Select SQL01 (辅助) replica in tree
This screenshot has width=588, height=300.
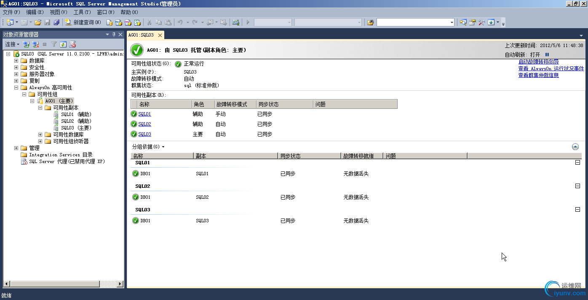click(76, 114)
